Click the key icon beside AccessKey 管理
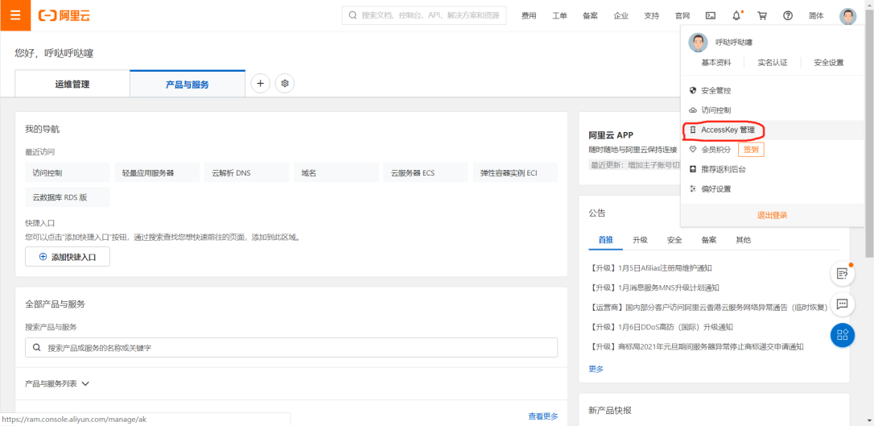The height and width of the screenshot is (426, 874). (x=693, y=130)
